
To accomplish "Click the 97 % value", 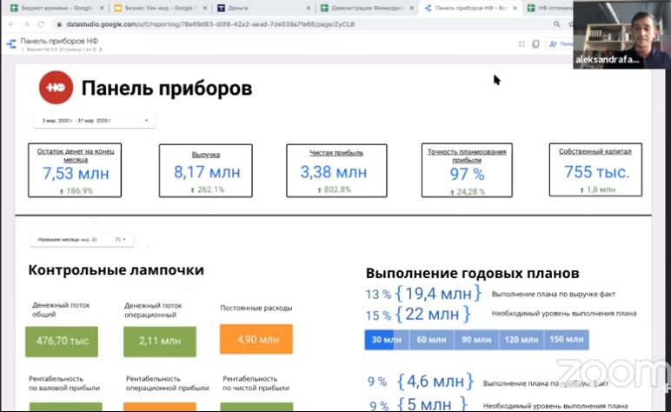I will coord(467,174).
